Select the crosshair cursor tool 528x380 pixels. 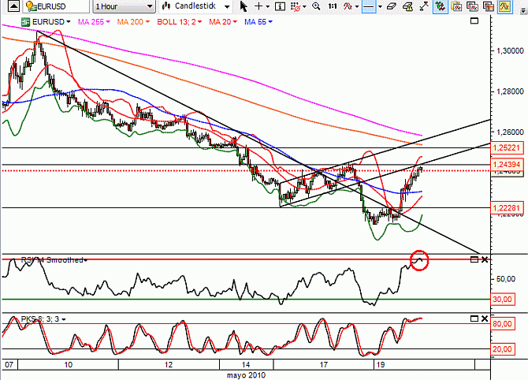258,6
